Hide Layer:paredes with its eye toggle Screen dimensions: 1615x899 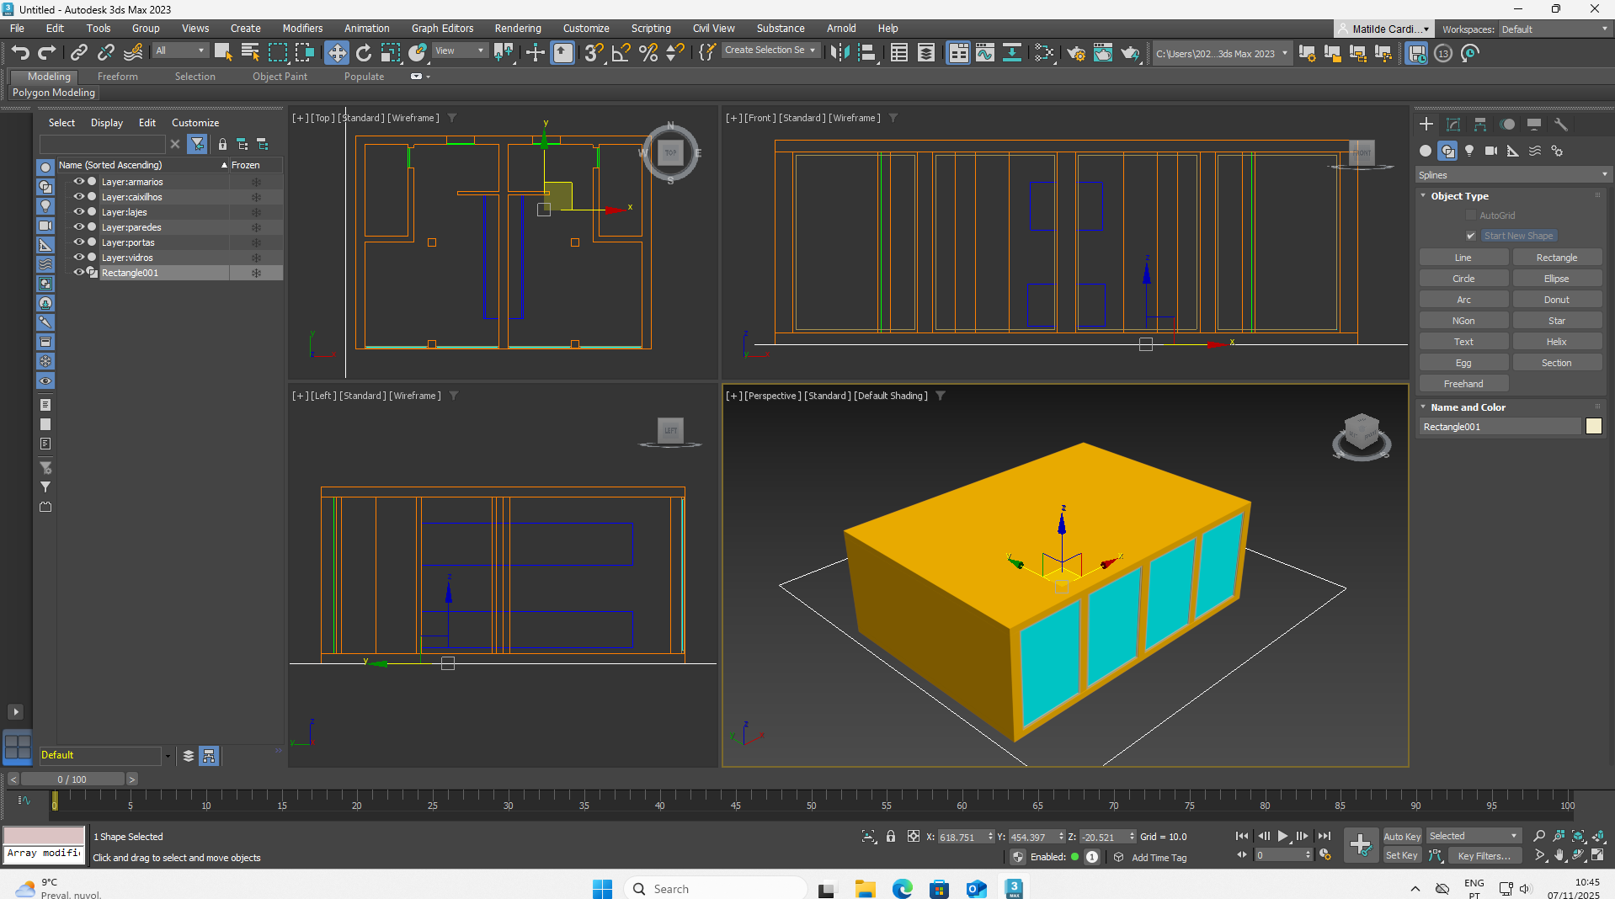(x=78, y=226)
